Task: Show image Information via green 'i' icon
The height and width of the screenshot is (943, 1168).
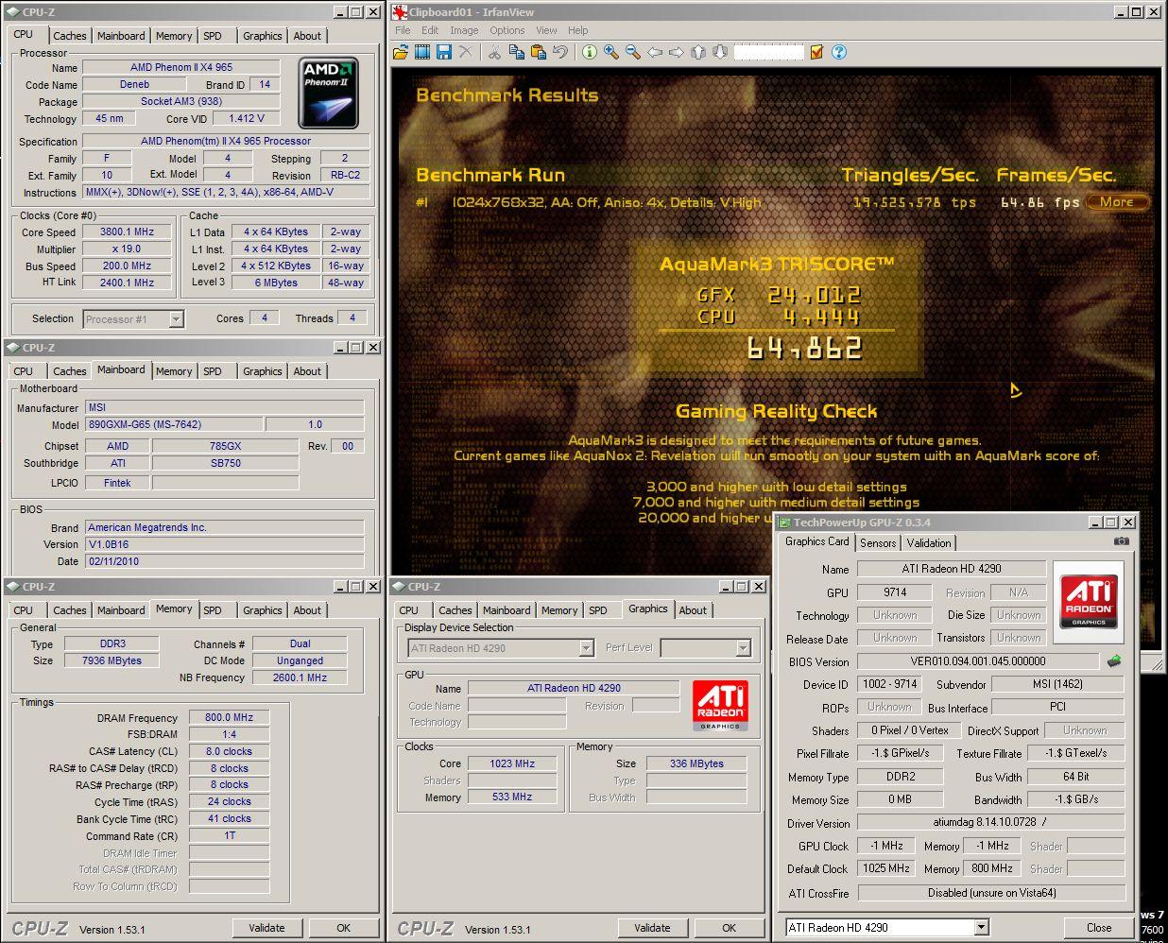Action: (x=589, y=52)
